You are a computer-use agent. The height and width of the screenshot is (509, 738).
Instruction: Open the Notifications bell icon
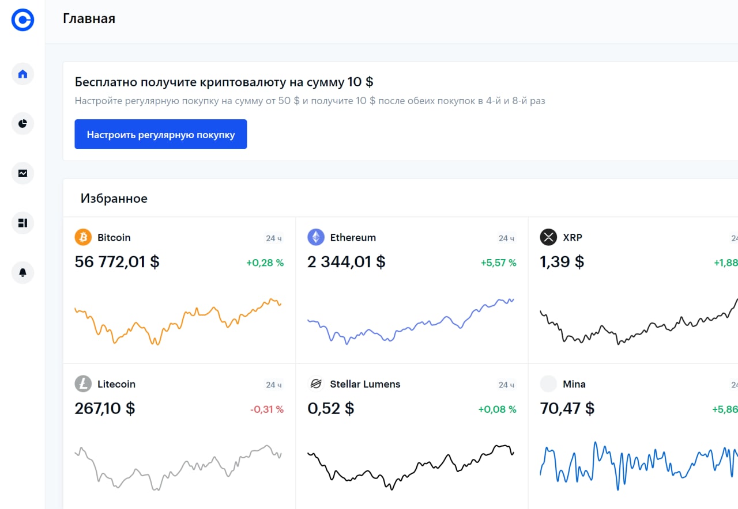point(23,272)
